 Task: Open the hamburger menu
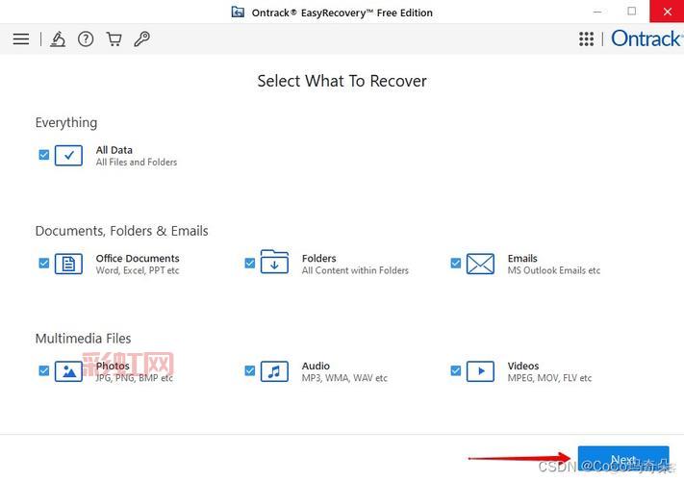(x=21, y=39)
